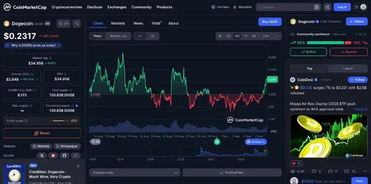Open Compare with dropdown
The height and width of the screenshot is (184, 371).
click(135, 172)
